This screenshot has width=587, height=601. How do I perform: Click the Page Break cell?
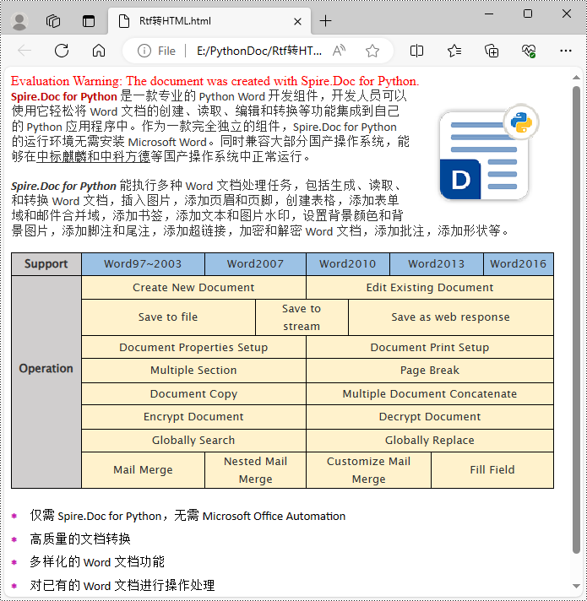(x=430, y=371)
